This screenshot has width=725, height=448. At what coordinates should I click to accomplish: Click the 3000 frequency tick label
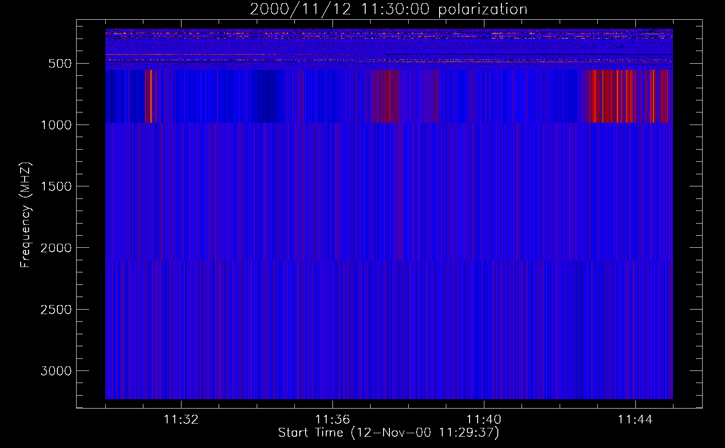click(56, 371)
